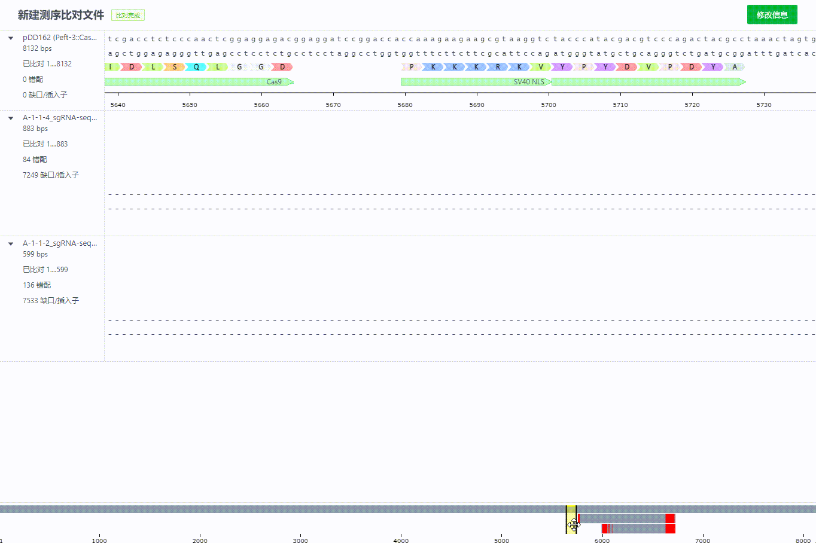Select the A-1-1-4_sgRNA-seq track name
This screenshot has width=816, height=543.
click(60, 118)
